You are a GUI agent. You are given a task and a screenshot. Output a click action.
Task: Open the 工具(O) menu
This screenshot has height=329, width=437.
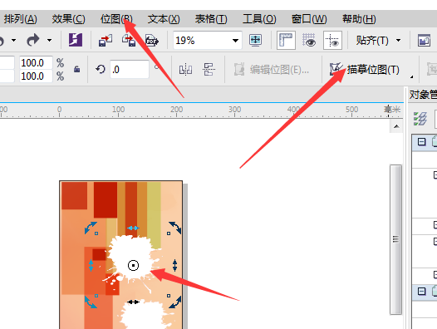(259, 19)
